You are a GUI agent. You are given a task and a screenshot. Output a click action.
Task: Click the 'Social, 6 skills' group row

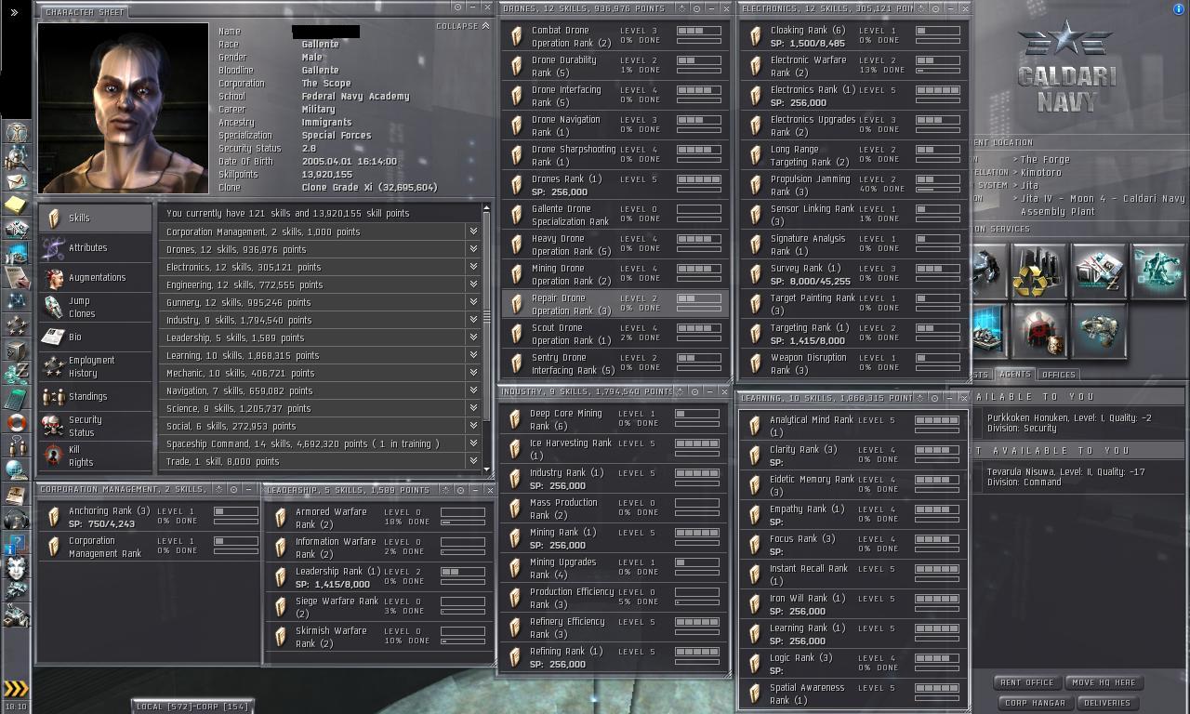[320, 426]
